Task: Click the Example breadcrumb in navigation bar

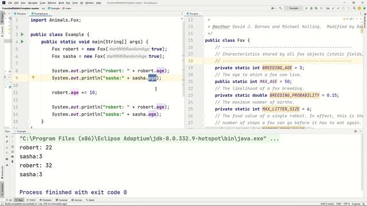Action: click(x=54, y=8)
